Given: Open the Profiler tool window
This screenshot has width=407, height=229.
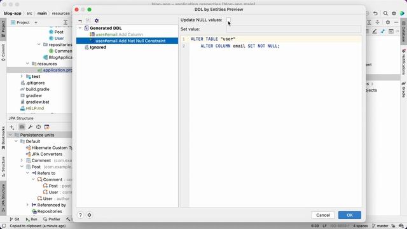Looking at the screenshot, I should [x=52, y=219].
